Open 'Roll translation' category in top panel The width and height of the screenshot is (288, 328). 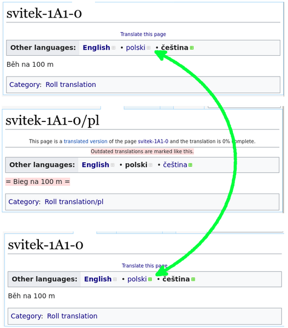pyautogui.click(x=70, y=85)
